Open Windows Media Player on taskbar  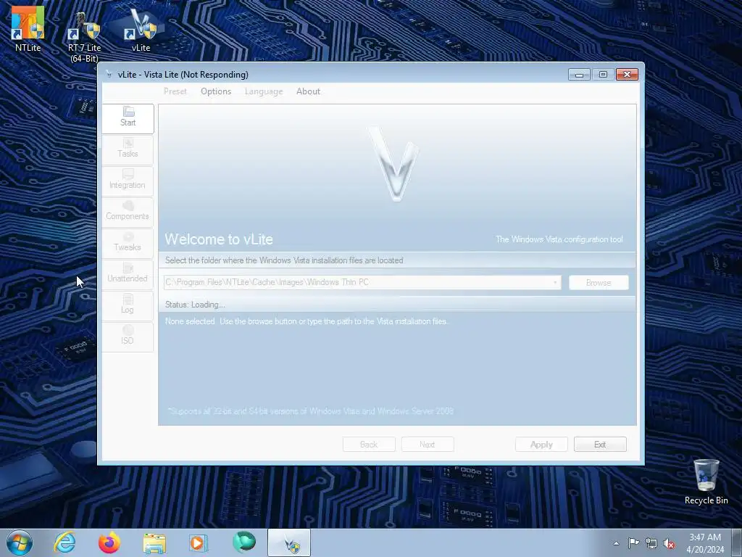coord(199,542)
